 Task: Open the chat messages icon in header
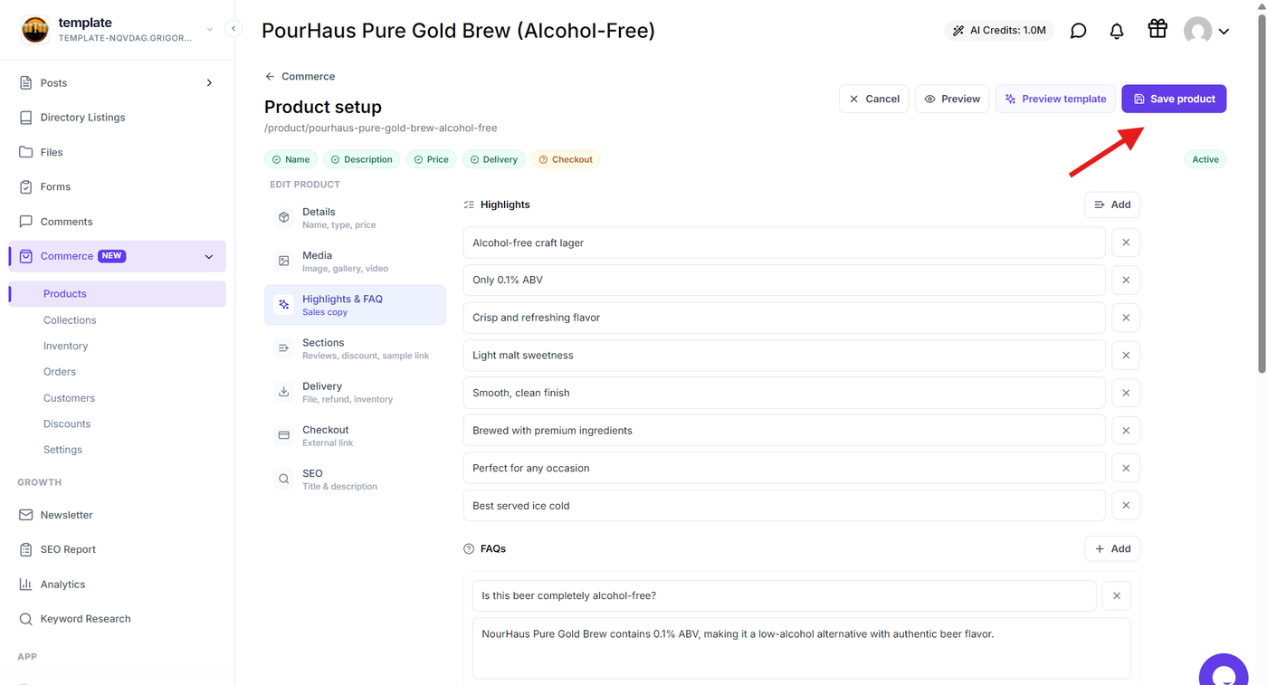tap(1078, 31)
